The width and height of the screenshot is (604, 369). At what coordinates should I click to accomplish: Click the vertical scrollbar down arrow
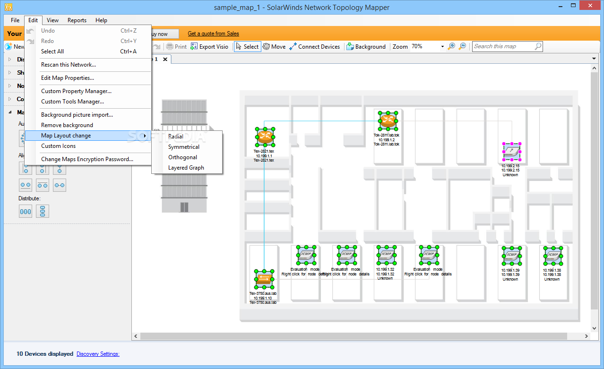click(x=595, y=328)
